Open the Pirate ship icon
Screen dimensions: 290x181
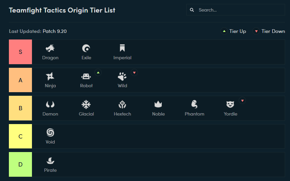[50, 161]
